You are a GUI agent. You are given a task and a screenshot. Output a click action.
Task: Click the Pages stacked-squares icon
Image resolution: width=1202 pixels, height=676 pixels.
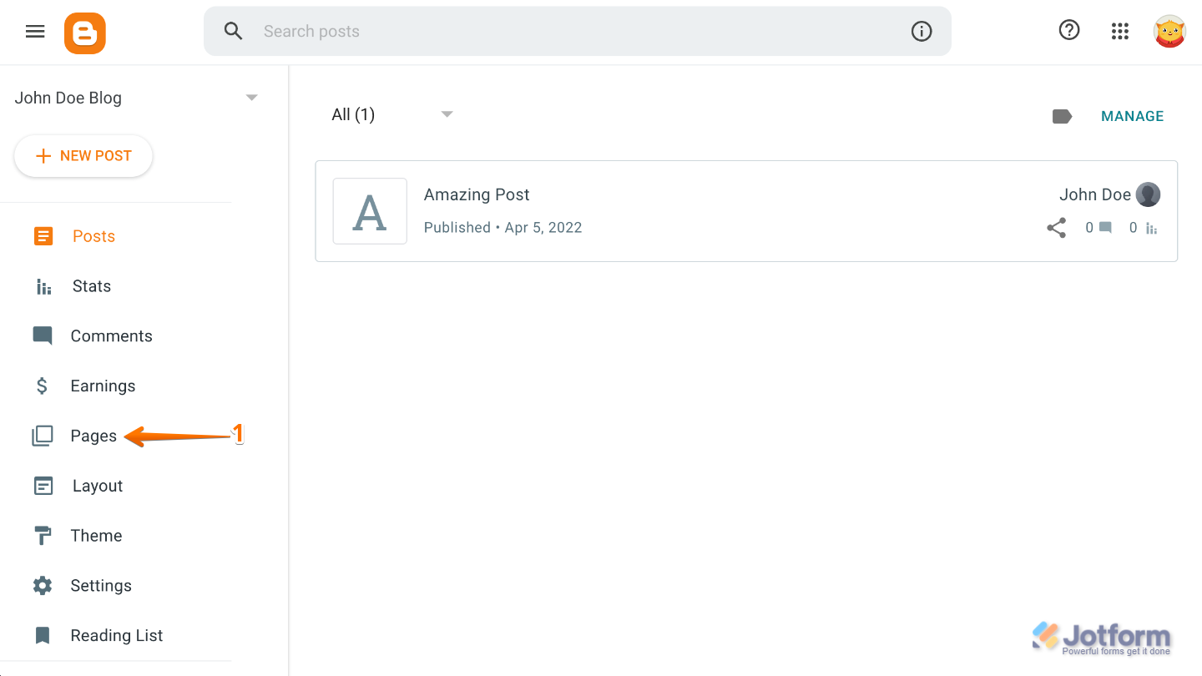click(x=43, y=436)
